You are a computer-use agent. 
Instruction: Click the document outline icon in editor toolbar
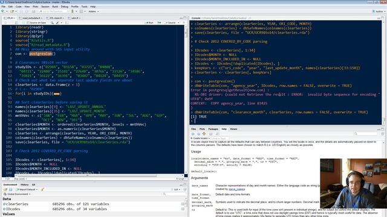click(x=184, y=23)
